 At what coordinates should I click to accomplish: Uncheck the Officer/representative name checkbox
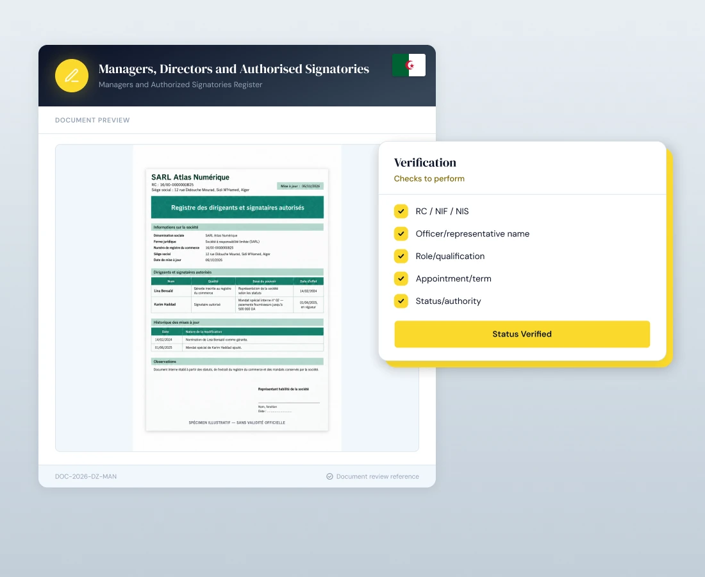point(401,234)
